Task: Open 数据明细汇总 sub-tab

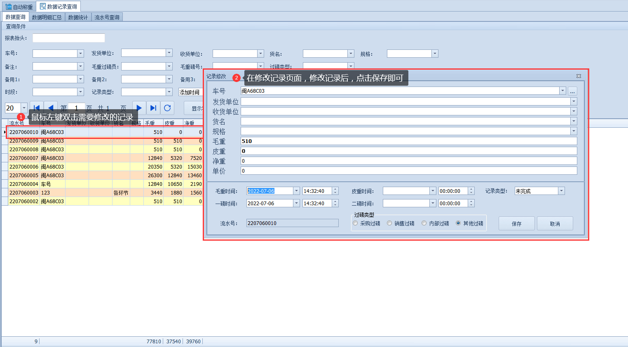Action: (47, 17)
